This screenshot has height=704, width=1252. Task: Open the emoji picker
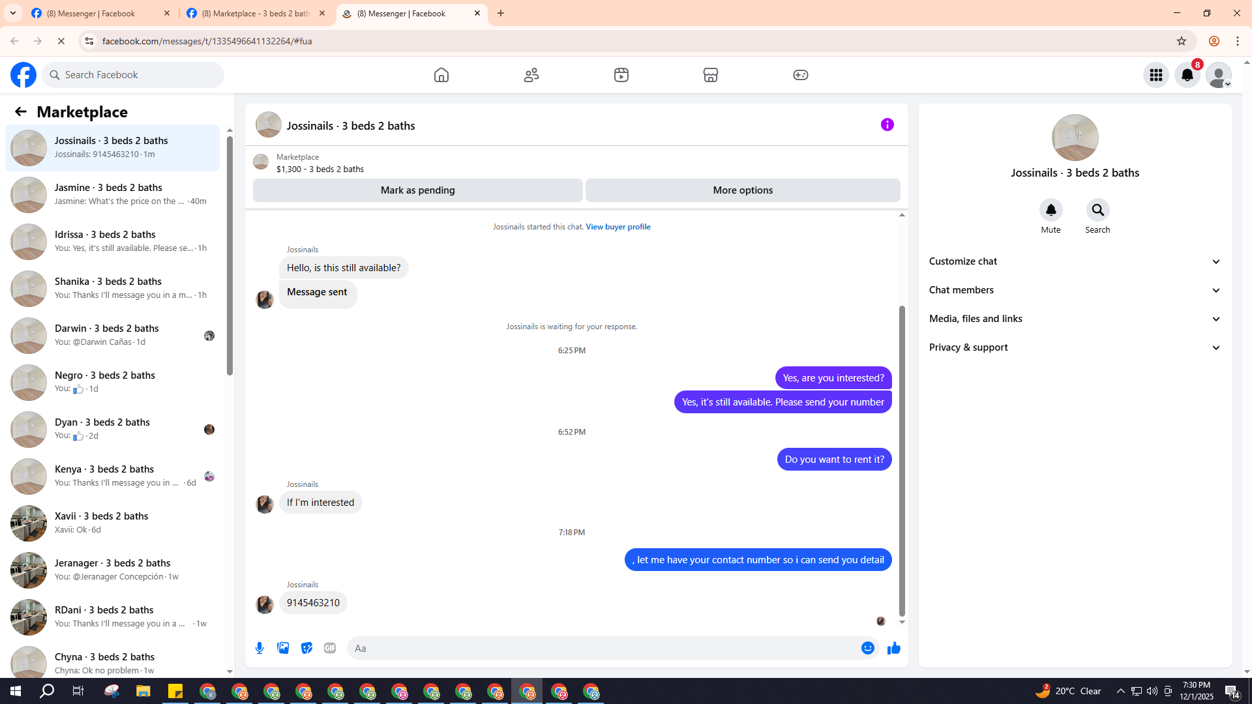[867, 648]
